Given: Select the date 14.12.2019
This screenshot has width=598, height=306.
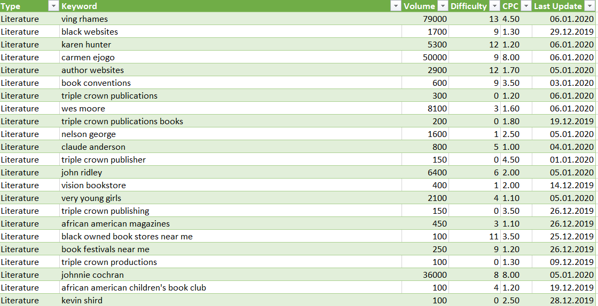Looking at the screenshot, I should (572, 186).
